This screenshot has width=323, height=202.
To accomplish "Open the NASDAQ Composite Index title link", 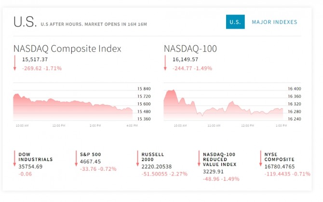I will pos(67,49).
